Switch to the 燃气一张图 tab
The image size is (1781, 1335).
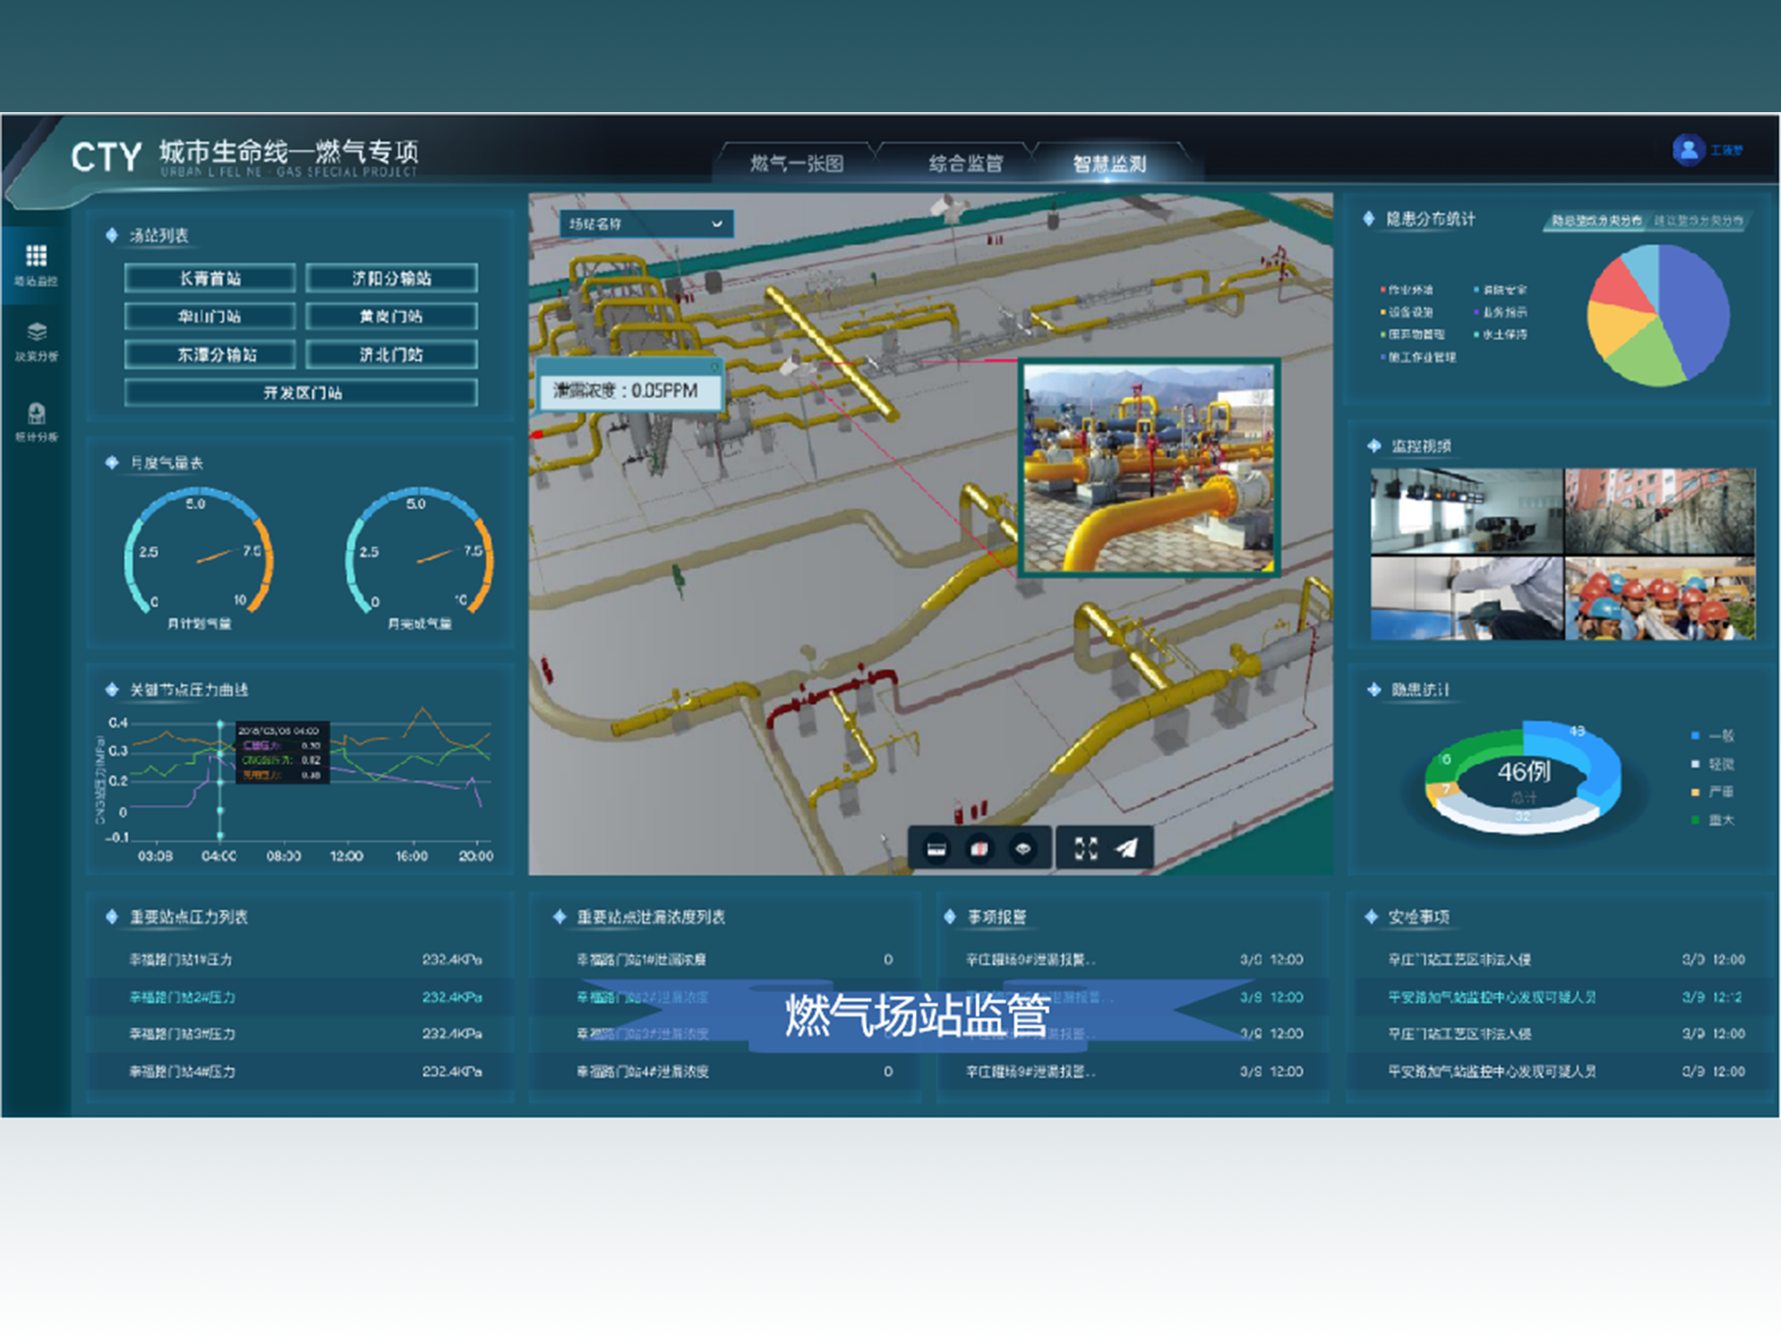(x=796, y=163)
